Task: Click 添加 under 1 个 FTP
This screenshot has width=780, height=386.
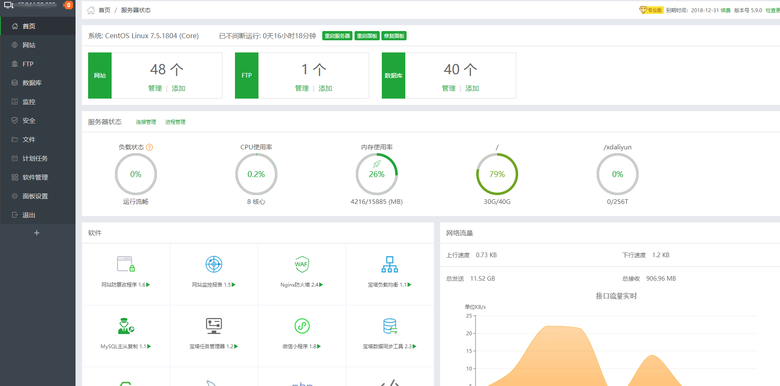Action: [x=325, y=89]
